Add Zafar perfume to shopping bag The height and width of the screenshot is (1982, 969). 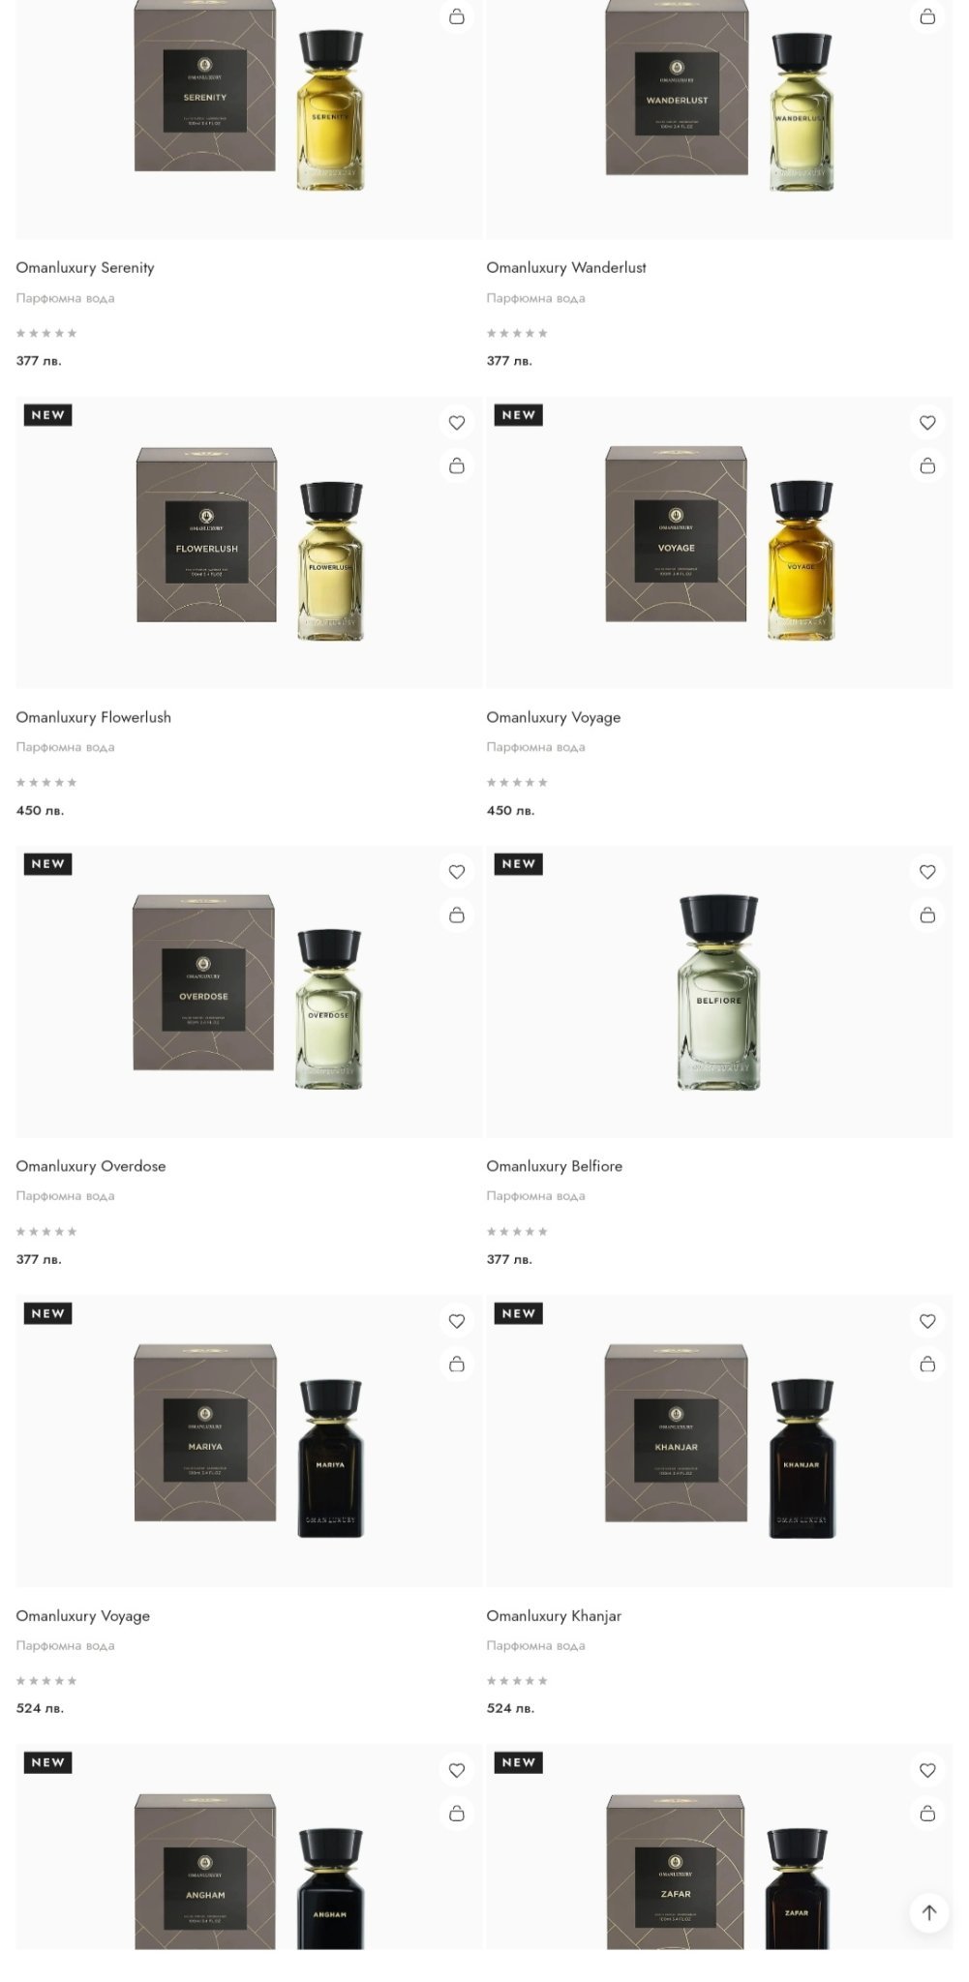pyautogui.click(x=927, y=1813)
